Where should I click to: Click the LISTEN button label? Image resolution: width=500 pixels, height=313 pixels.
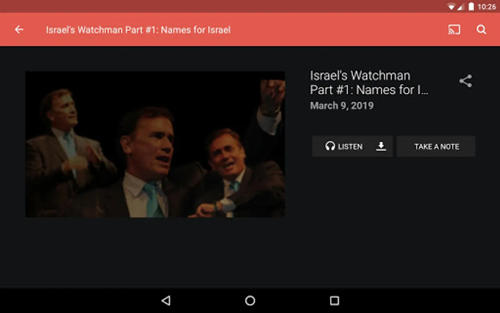click(350, 147)
